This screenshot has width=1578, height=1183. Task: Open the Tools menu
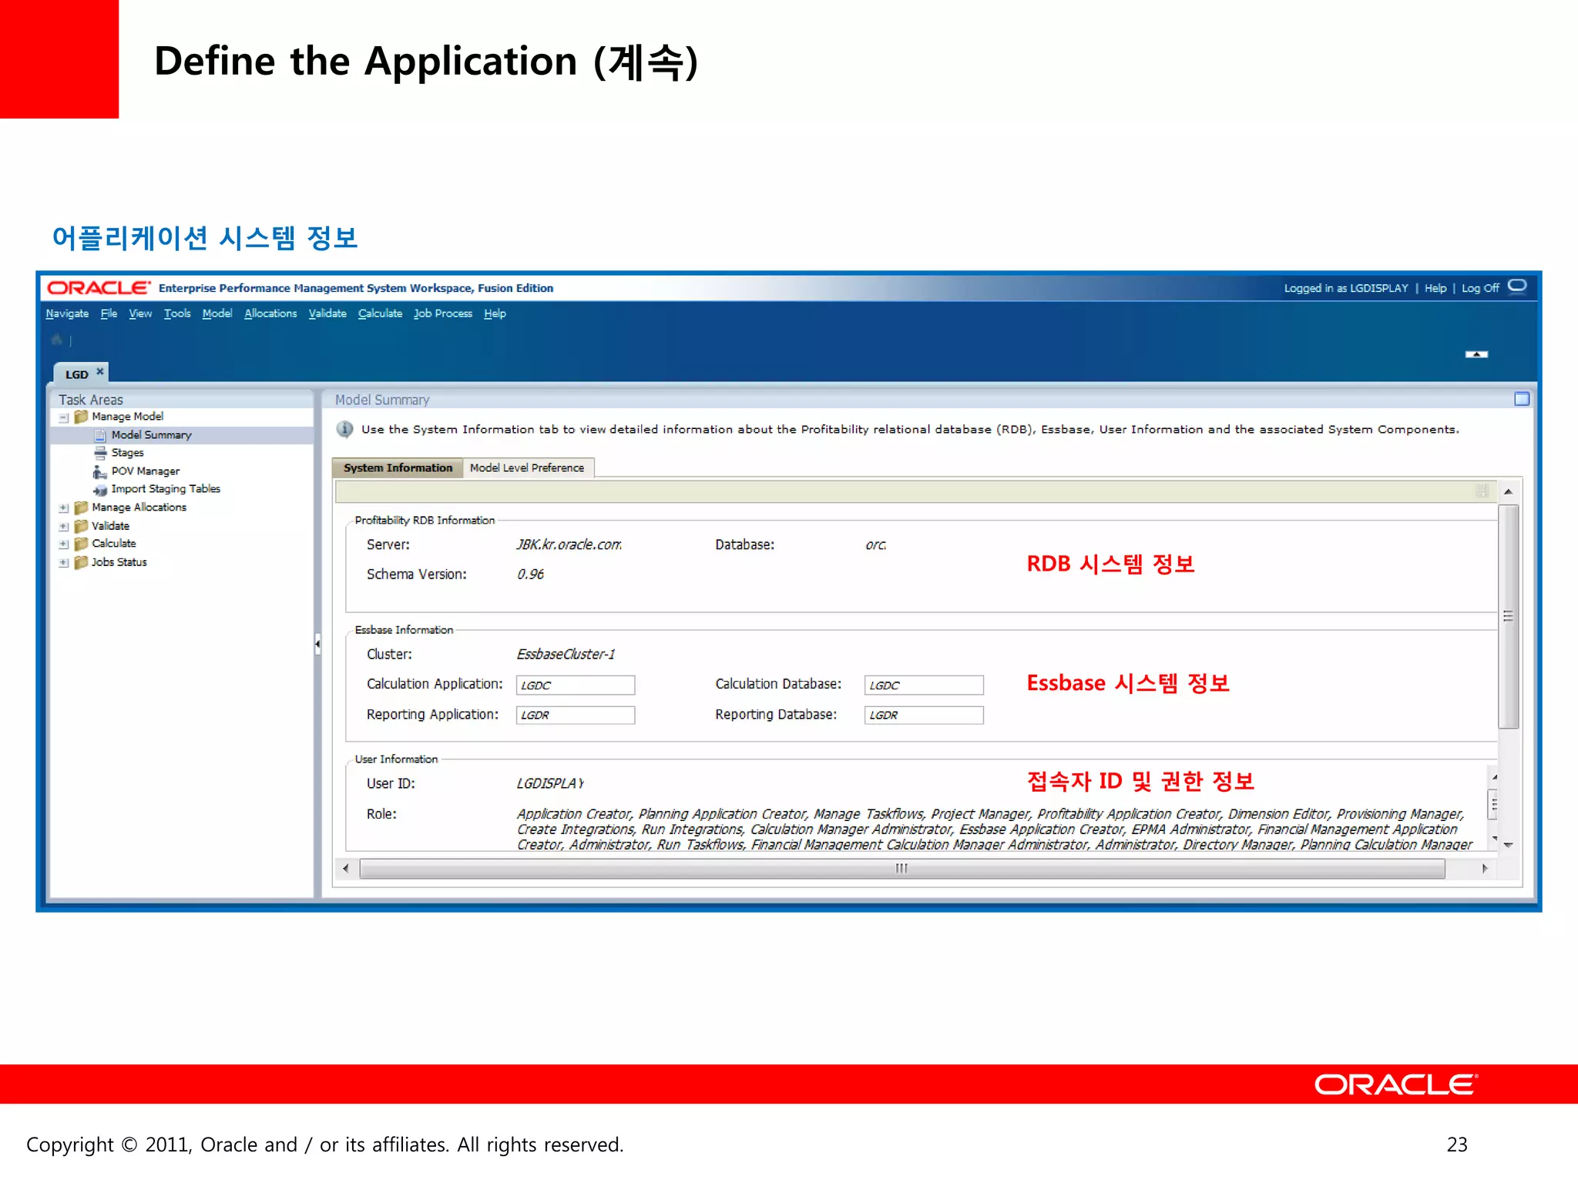coord(177,313)
